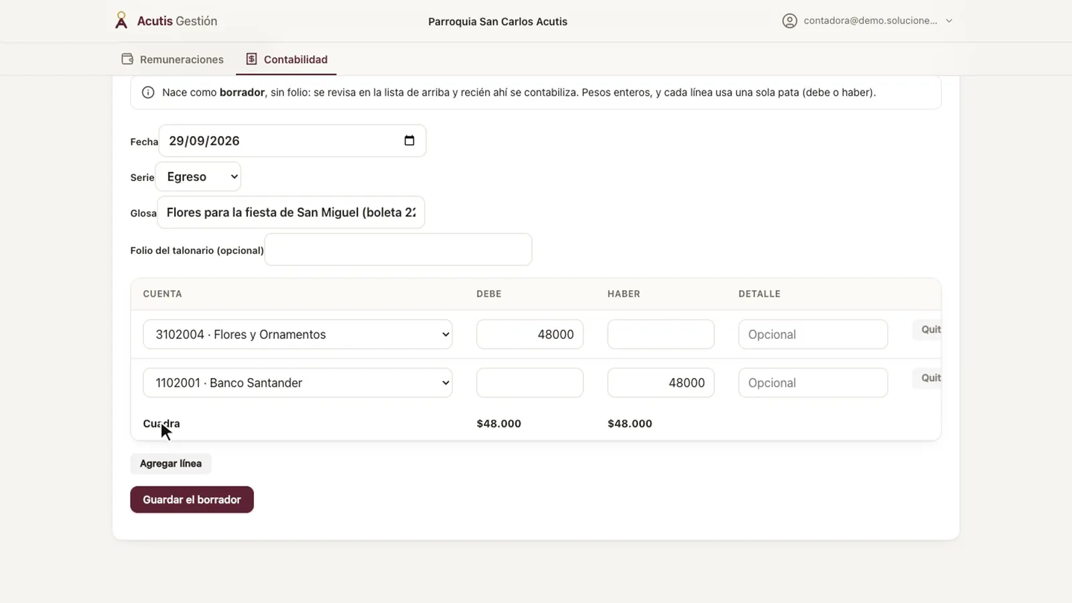The image size is (1072, 603).
Task: Open the Flores y Ornamentos account dropdown
Action: pos(297,334)
